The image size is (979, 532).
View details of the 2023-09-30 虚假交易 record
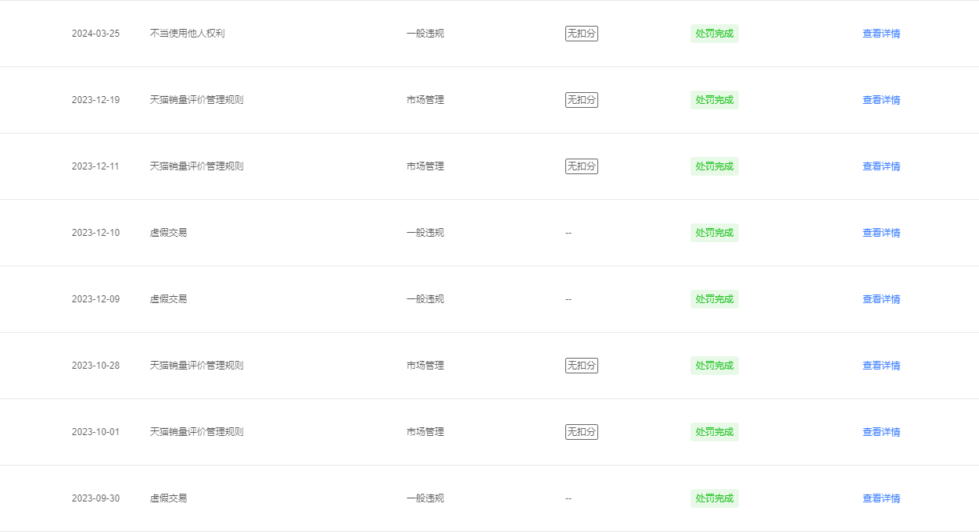pos(881,498)
